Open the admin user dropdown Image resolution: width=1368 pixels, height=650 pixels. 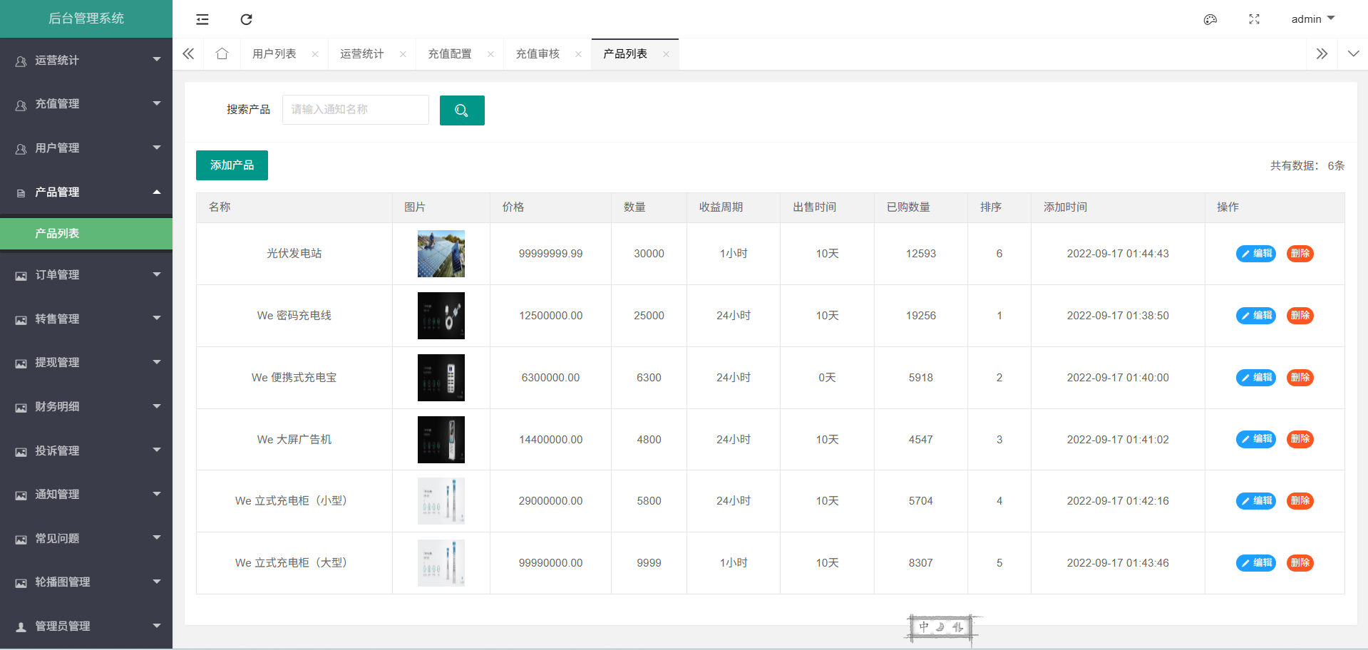click(1312, 19)
